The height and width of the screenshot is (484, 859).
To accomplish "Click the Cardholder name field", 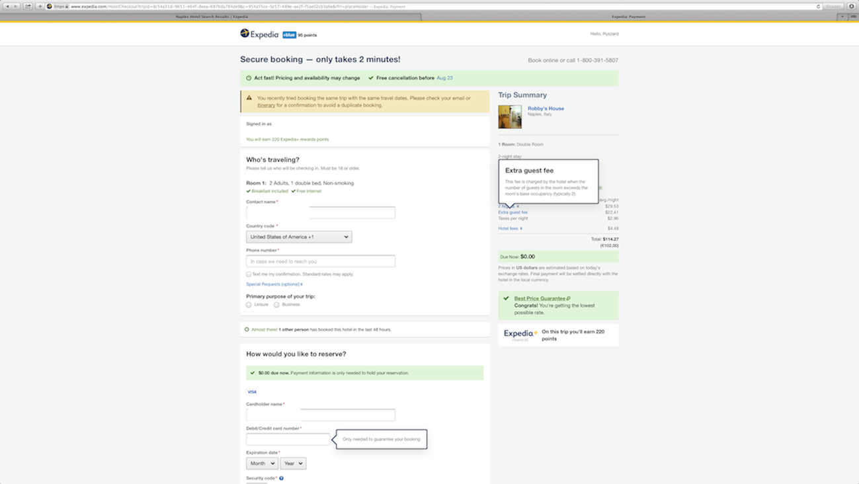I will (x=321, y=415).
